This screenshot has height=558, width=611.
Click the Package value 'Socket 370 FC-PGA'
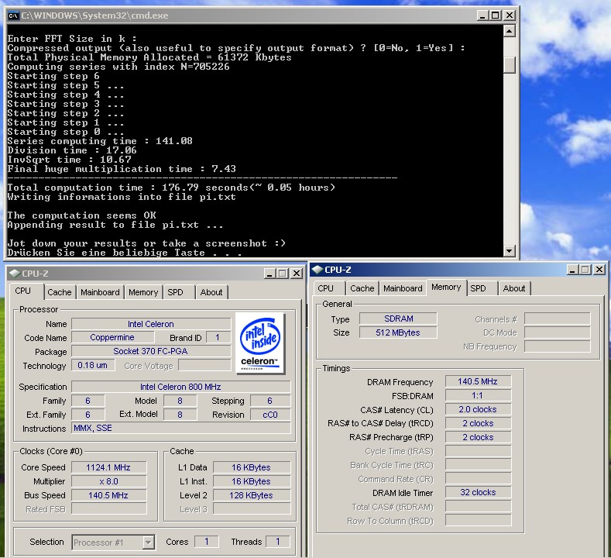pyautogui.click(x=150, y=351)
